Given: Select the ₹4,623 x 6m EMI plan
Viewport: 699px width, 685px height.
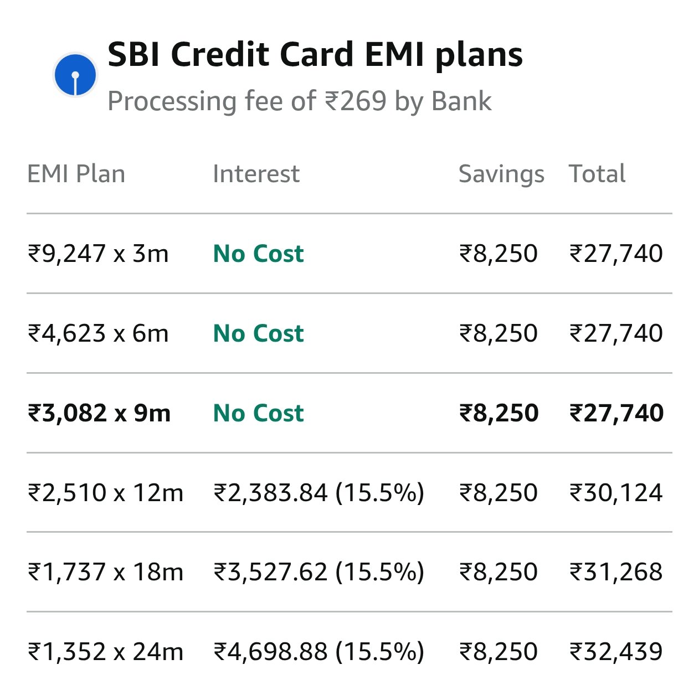Looking at the screenshot, I should click(x=98, y=333).
